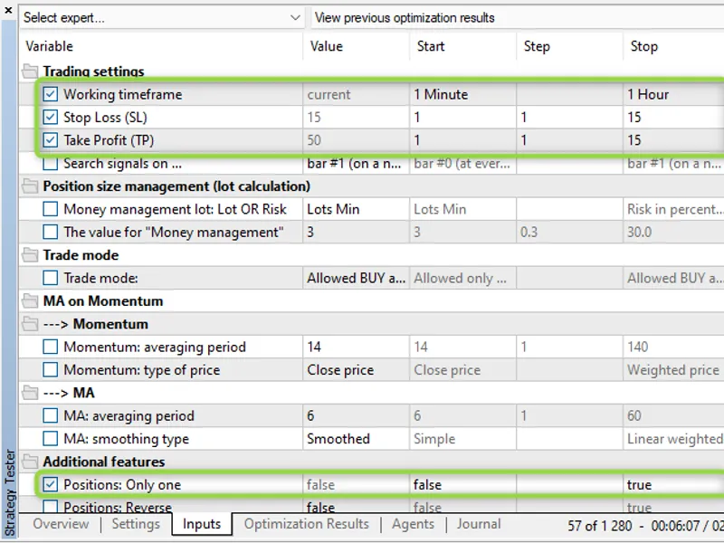
Task: Click Risk in percent Stop cell
Action: click(673, 209)
